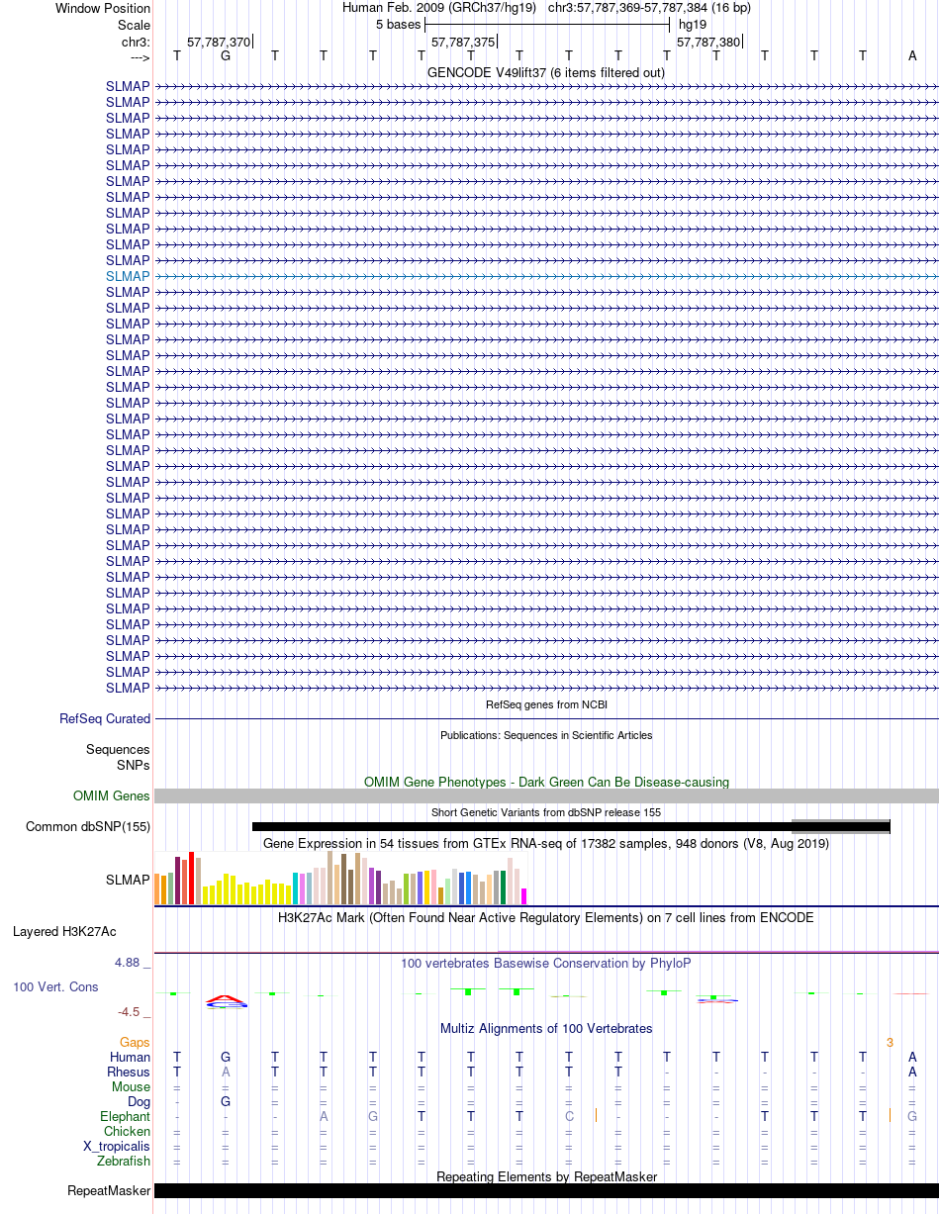Click the G base in the chr3 sequence row

[226, 55]
